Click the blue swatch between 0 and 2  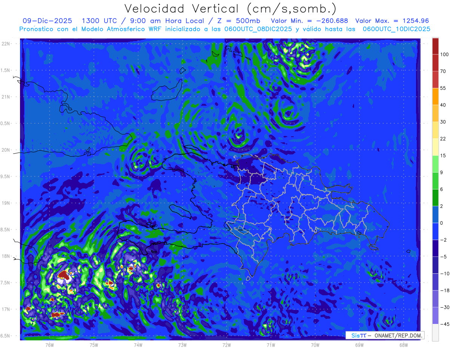(x=435, y=214)
